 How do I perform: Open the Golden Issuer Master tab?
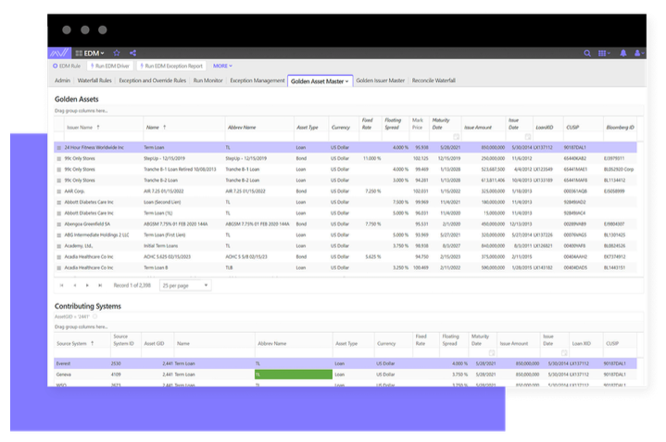[x=381, y=81]
